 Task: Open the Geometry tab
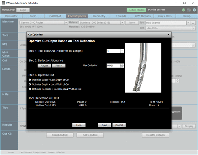coord(99,16)
